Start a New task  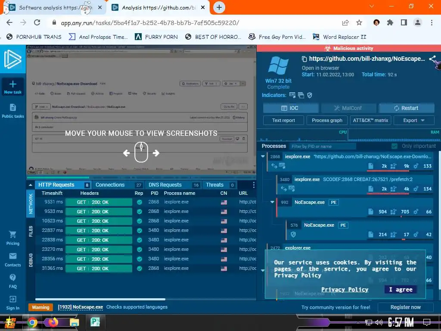(x=12, y=87)
